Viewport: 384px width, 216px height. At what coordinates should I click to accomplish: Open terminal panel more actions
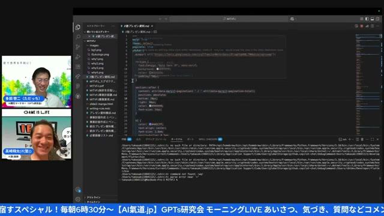(x=367, y=139)
